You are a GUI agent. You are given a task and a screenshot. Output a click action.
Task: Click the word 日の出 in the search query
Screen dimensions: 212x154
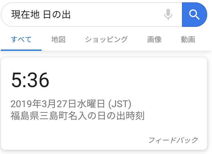pyautogui.click(x=57, y=15)
